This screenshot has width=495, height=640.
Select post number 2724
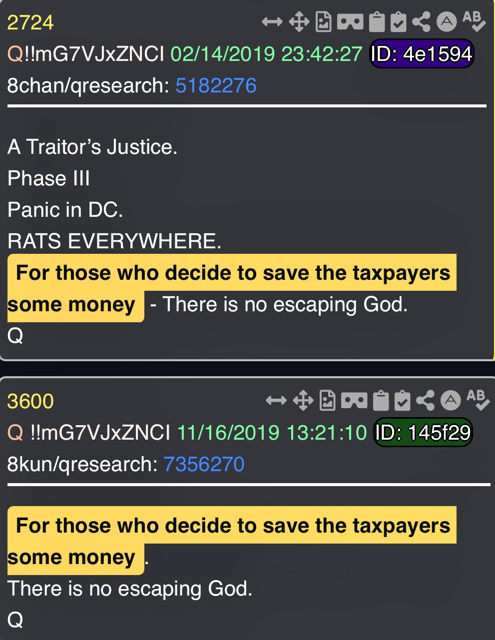tap(30, 23)
